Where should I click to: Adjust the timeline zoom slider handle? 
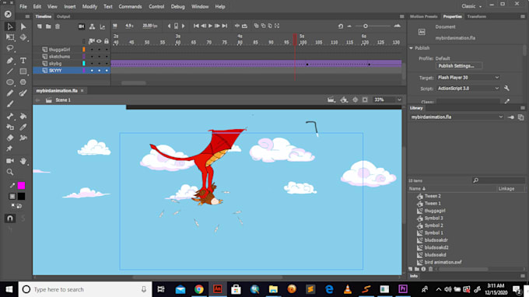point(366,26)
